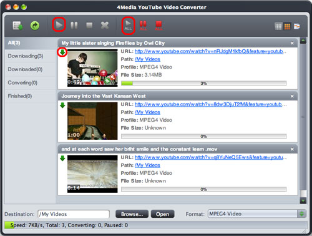This screenshot has height=236, width=312.
Task: Click the scroll up arrow of the task list
Action: (303, 41)
